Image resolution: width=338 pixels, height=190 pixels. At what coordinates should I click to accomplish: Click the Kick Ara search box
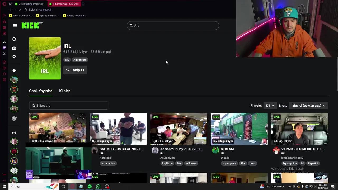[173, 26]
